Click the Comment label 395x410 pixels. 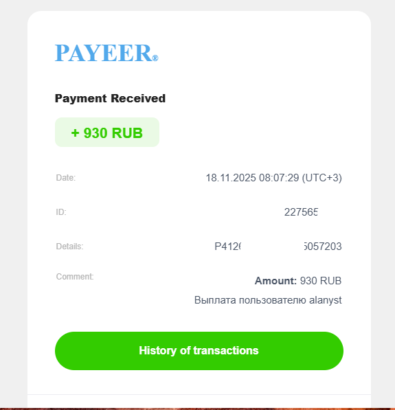click(x=75, y=277)
